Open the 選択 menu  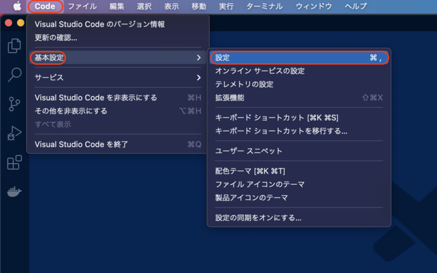(144, 6)
